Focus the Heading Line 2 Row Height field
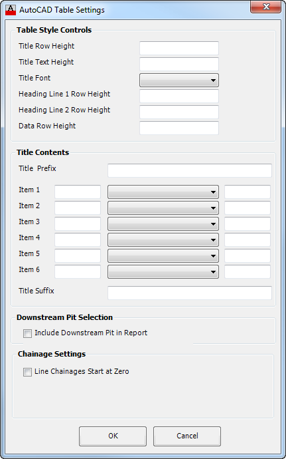Screen dimensions: 286x459 tap(179, 112)
